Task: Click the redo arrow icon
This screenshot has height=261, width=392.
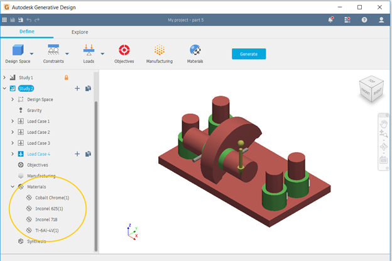Action: click(37, 19)
